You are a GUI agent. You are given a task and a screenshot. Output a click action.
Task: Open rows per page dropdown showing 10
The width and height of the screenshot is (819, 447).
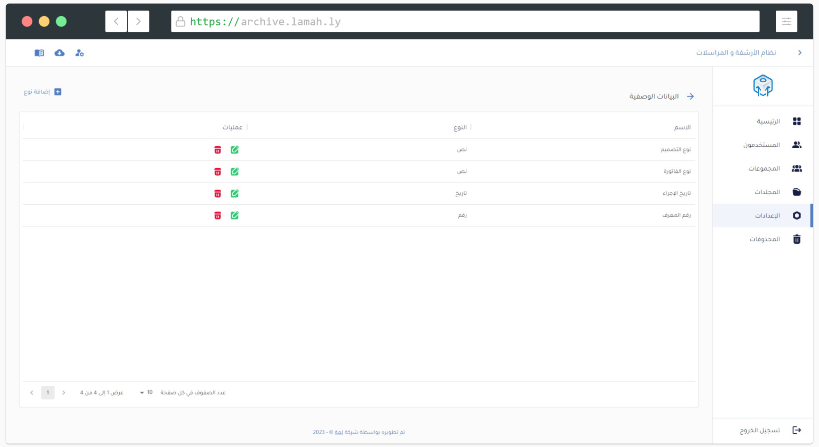point(146,392)
